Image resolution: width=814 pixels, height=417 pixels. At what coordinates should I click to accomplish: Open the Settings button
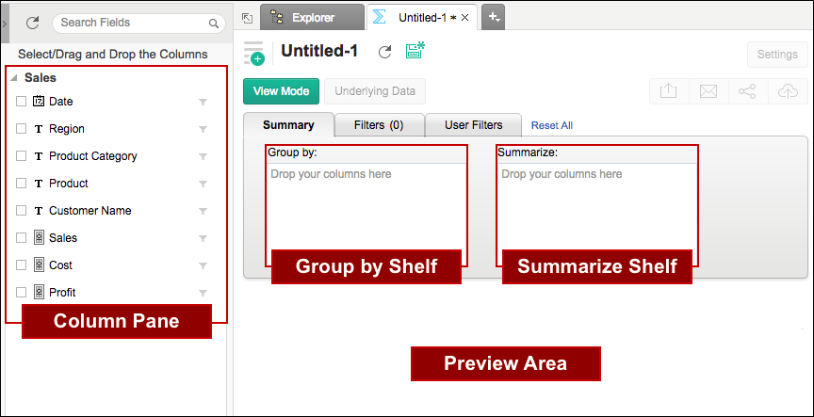(777, 55)
